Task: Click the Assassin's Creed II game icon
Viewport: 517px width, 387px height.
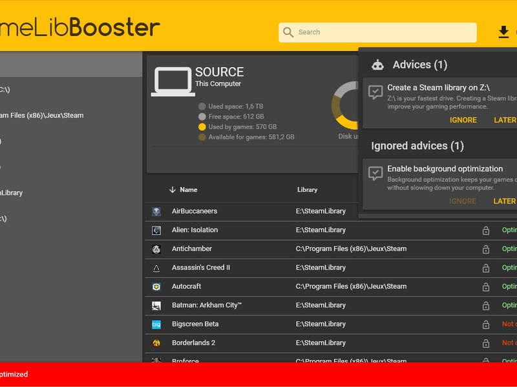Action: pos(156,268)
